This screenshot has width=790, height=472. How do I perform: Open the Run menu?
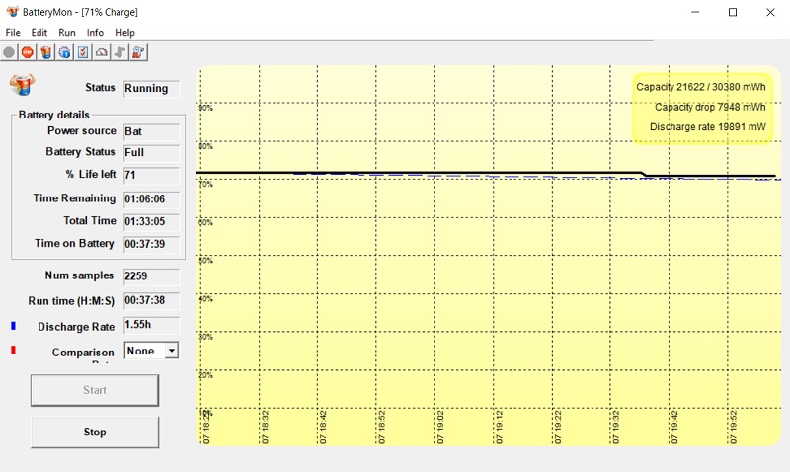tap(67, 33)
